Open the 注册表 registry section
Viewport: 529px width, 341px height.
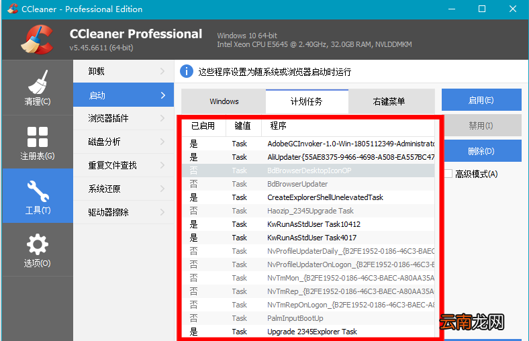[38, 142]
